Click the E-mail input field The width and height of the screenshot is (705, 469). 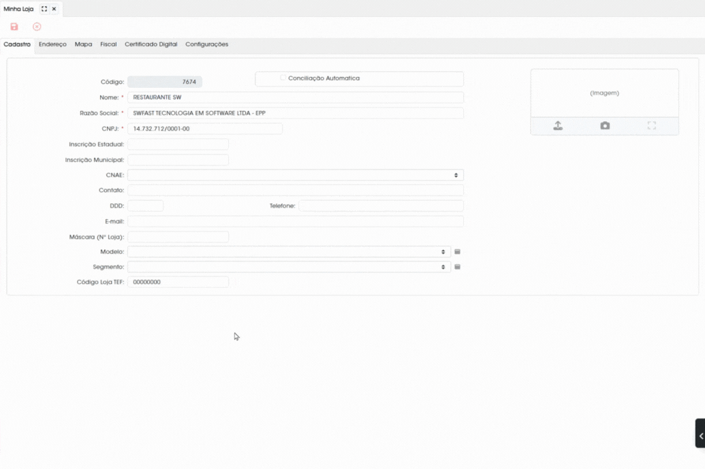pyautogui.click(x=296, y=221)
